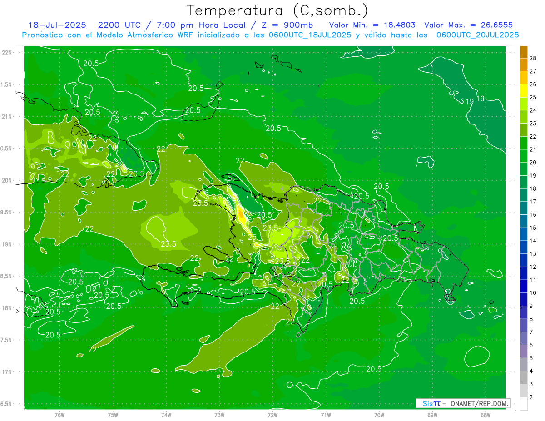Click the latitude axis label "18N"

(x=8, y=308)
